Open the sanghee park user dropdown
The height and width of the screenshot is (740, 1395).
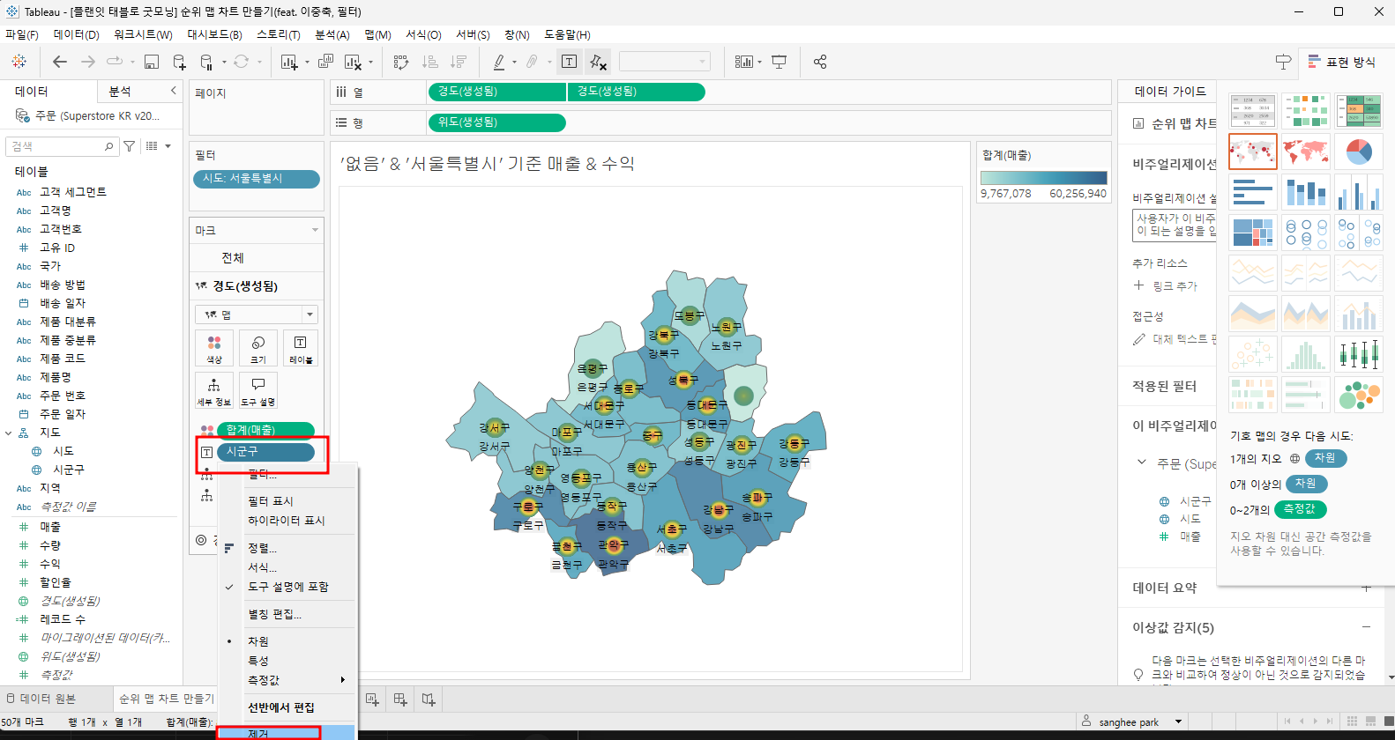[x=1178, y=721]
